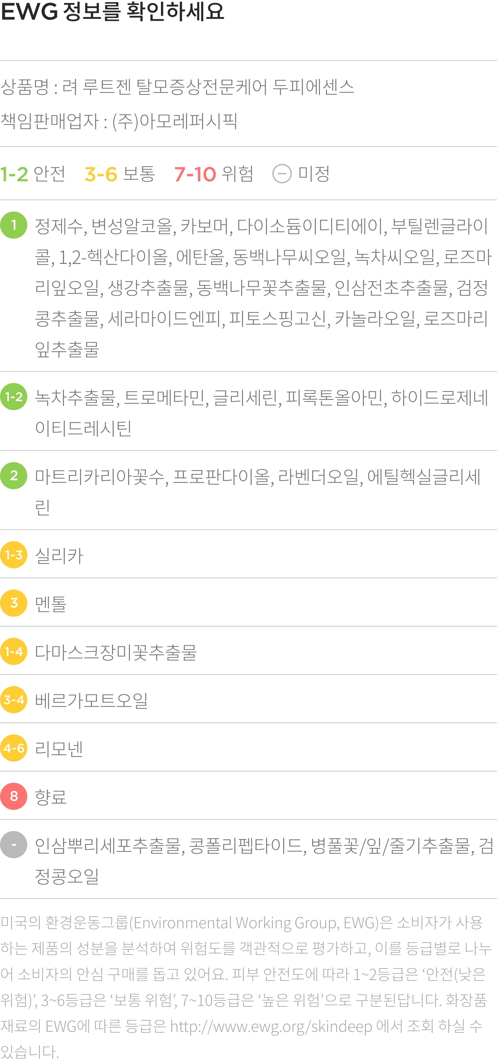Click the gray undetermined dash badge
The height and width of the screenshot is (1062, 497).
tap(14, 844)
